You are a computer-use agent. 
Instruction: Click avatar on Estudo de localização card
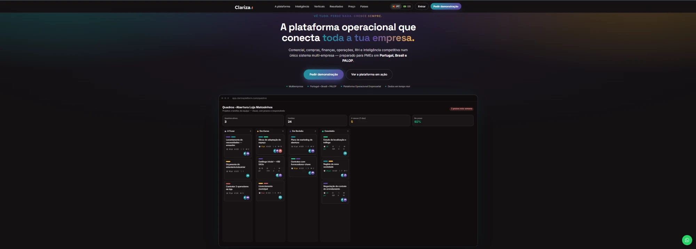point(345,153)
